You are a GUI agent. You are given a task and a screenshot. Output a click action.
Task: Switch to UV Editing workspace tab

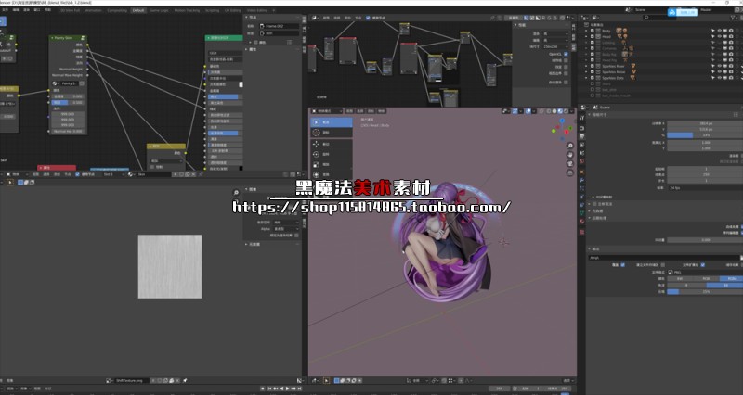click(x=233, y=10)
